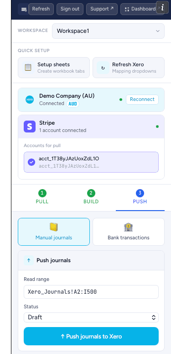Click the Refresh Xero circular arrow icon
171x354 pixels.
point(103,68)
